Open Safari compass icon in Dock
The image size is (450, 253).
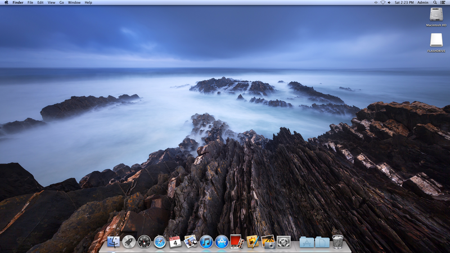(160, 242)
